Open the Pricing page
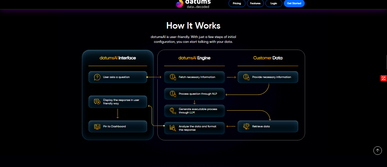This screenshot has width=387, height=167. tap(237, 3)
